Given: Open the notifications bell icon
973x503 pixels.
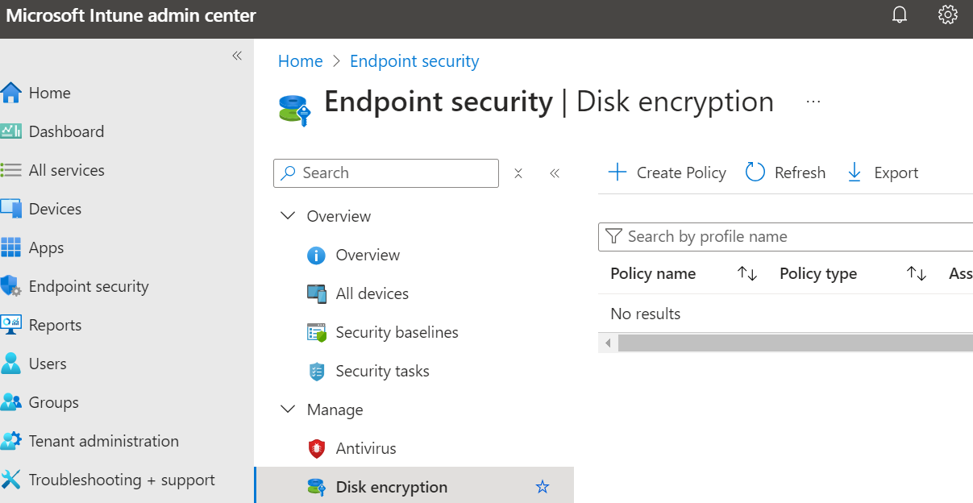Looking at the screenshot, I should (900, 15).
